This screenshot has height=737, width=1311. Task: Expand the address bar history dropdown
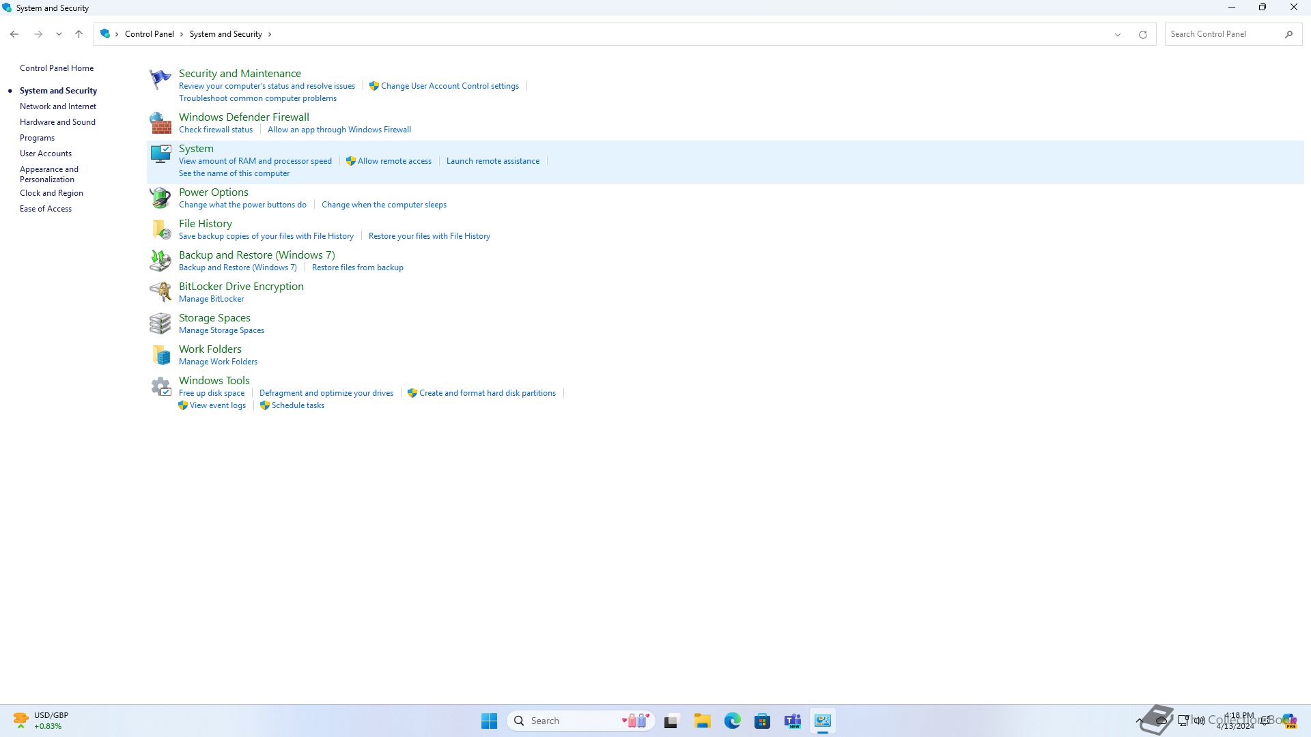point(1118,35)
